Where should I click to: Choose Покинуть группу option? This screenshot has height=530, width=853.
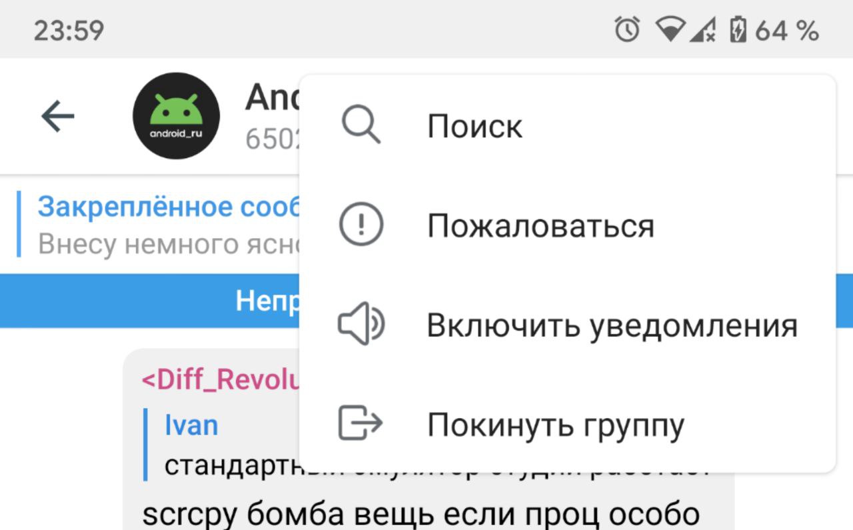[x=567, y=424]
